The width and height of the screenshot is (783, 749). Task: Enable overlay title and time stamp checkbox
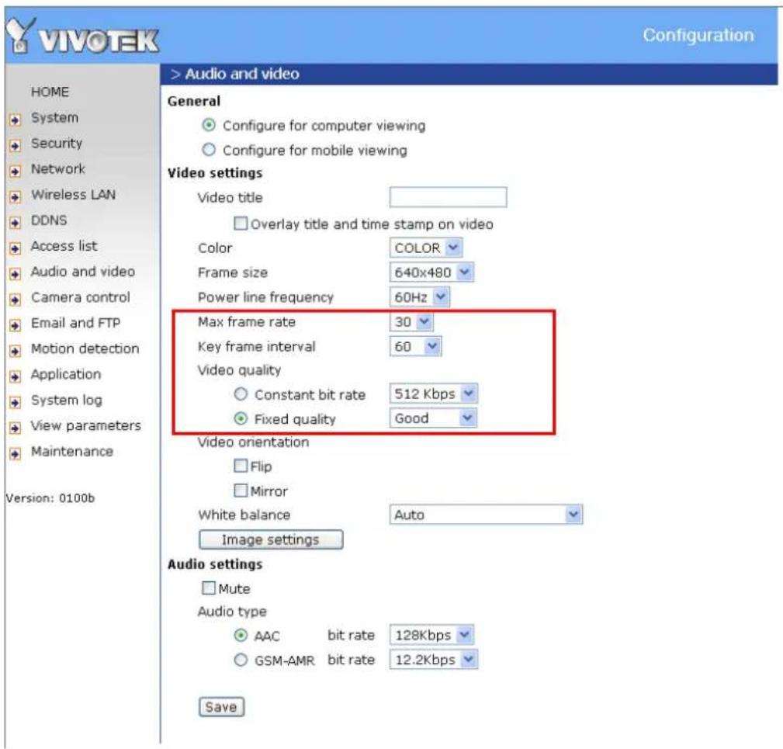tap(241, 224)
